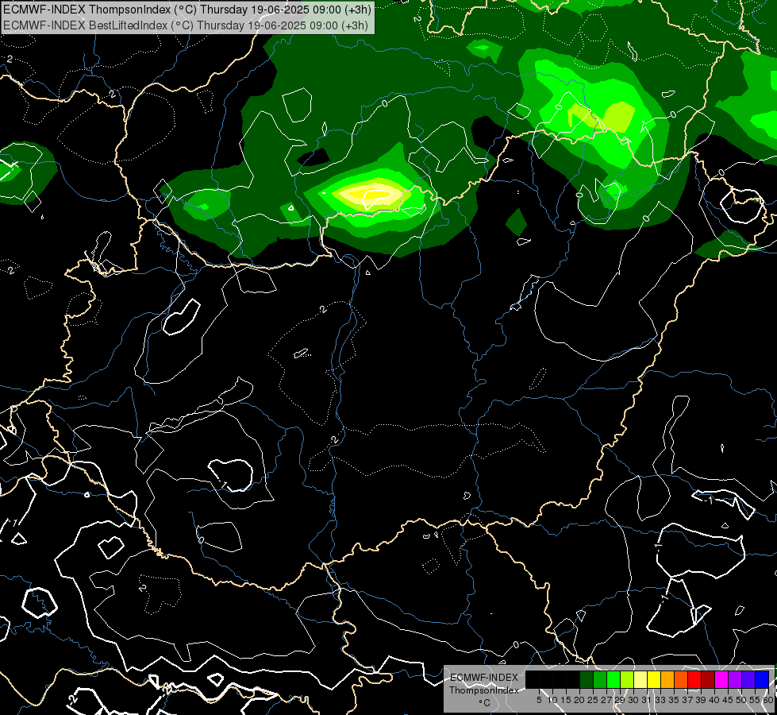
Task: Click the legend tick value 40
Action: 714,700
